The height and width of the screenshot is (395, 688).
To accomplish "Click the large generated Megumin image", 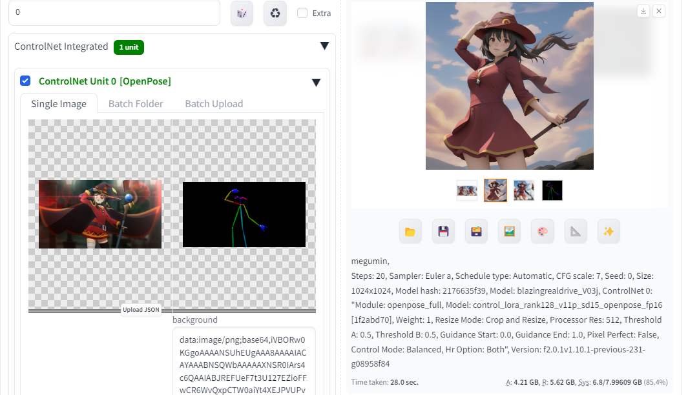I will click(510, 86).
